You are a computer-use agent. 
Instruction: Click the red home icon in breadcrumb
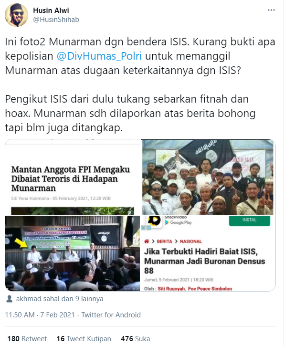point(147,241)
